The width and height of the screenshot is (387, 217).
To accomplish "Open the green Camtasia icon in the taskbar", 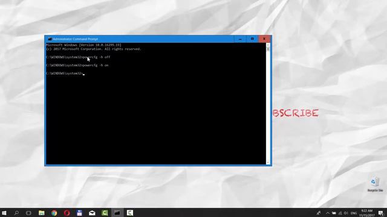I will click(105, 213).
